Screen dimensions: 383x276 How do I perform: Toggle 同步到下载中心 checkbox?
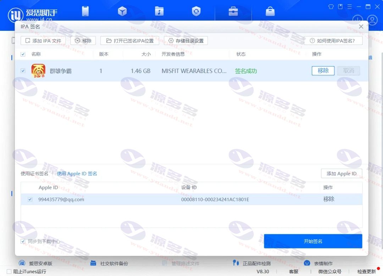(x=23, y=241)
